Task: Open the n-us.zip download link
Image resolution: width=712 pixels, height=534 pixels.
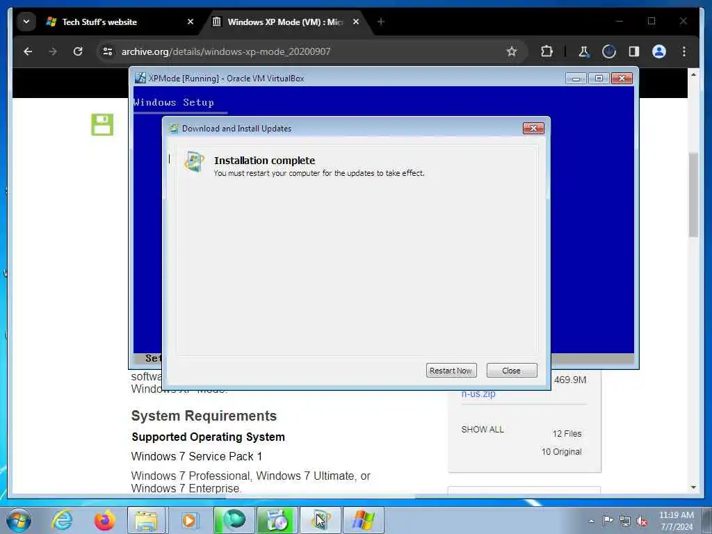Action: [x=478, y=394]
